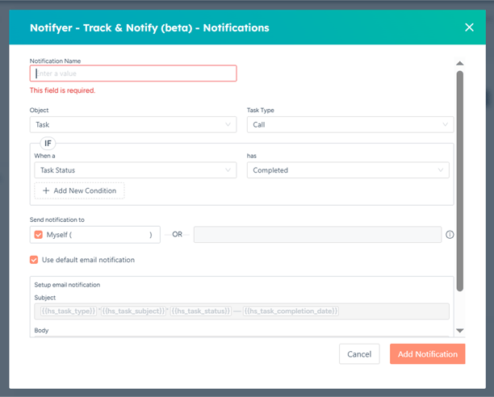
Task: Click the scrollbar down arrow
Action: (460, 331)
